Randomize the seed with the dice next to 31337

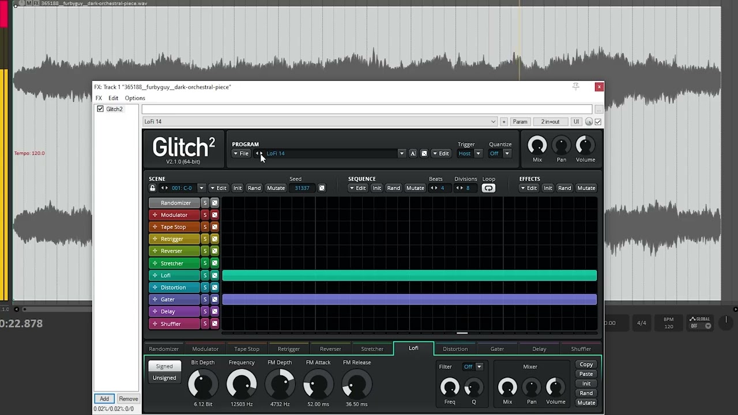322,188
